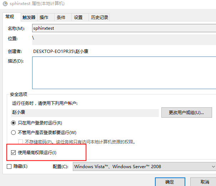
Task: Enable the 隐藏 checkbox
Action: pos(9,166)
